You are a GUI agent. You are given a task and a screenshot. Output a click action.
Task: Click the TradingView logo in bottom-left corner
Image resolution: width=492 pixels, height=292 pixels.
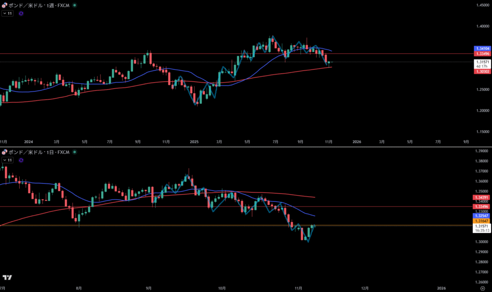pyautogui.click(x=7, y=278)
